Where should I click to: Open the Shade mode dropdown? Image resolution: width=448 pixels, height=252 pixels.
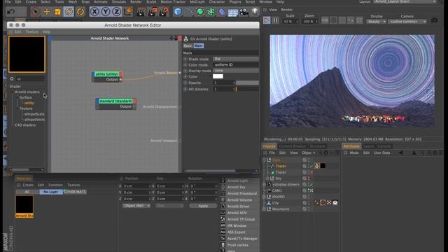pos(236,59)
